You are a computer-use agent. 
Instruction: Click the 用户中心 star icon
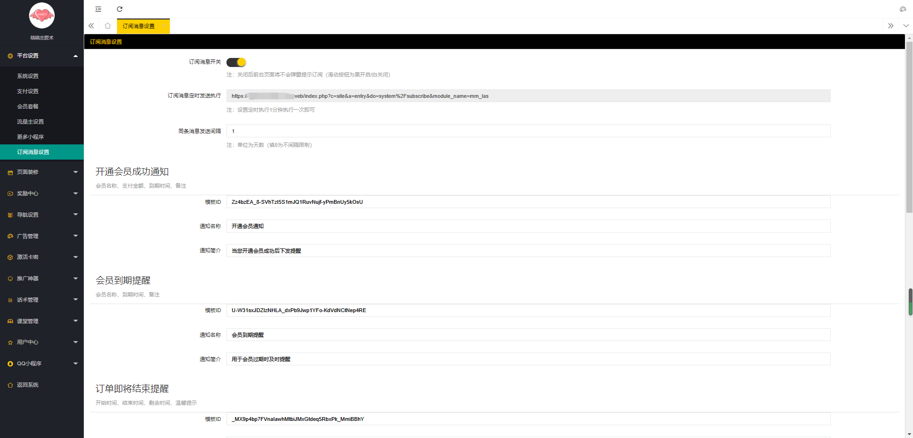click(x=10, y=343)
